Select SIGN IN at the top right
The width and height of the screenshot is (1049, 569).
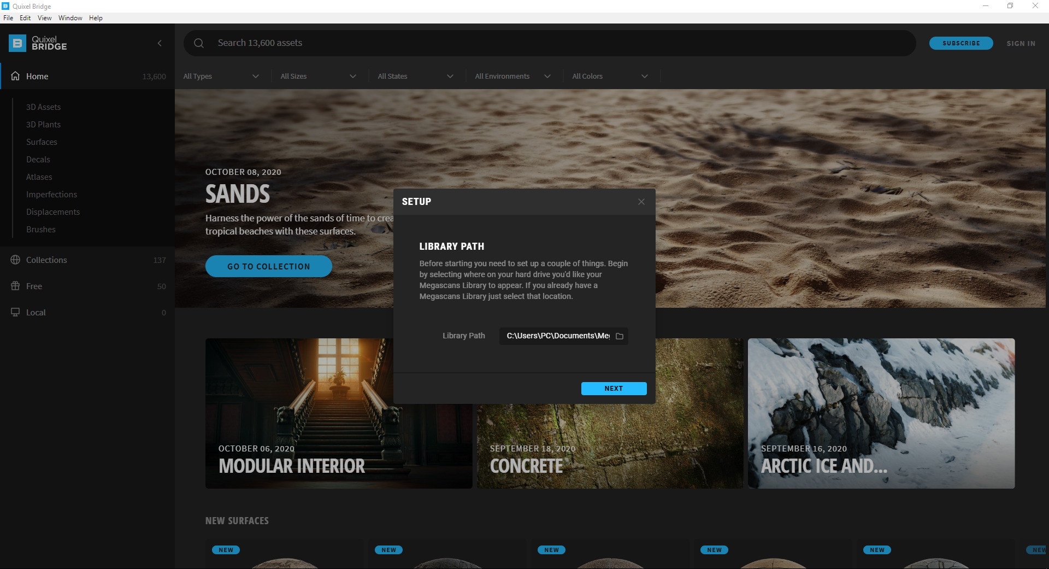point(1021,43)
